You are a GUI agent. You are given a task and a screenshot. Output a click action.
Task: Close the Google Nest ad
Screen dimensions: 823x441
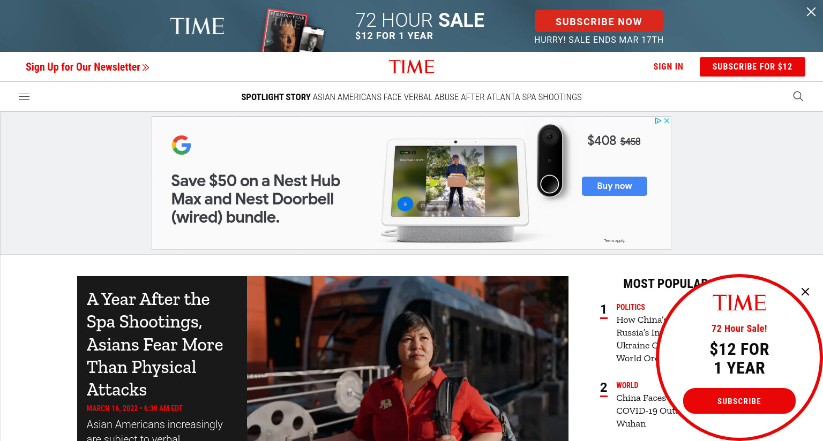coord(667,121)
